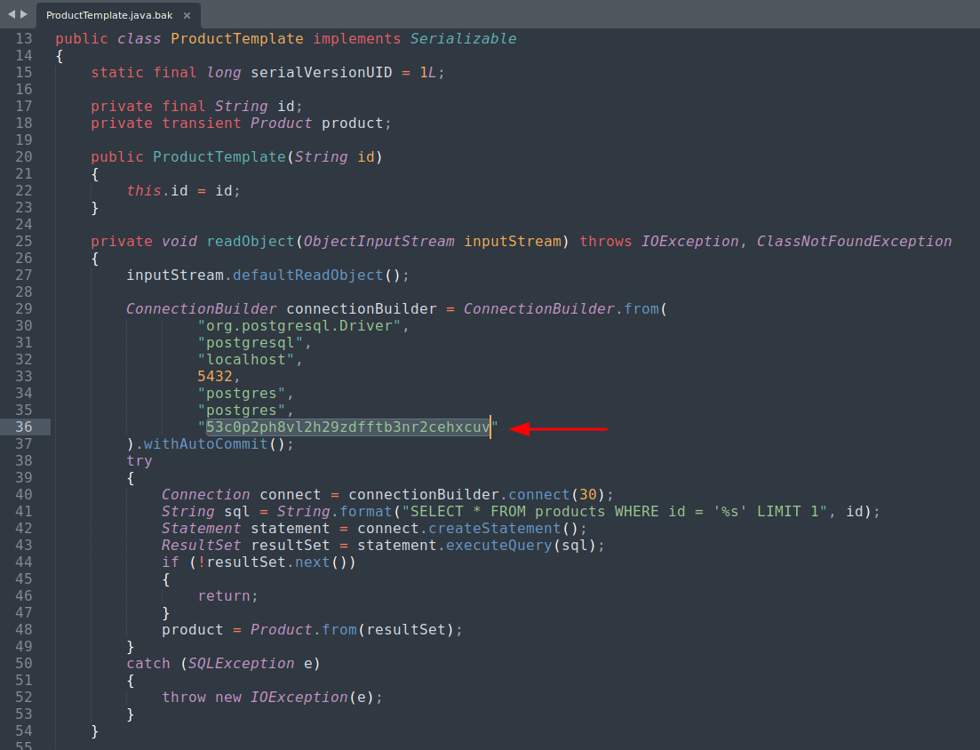
Task: Click the Serializable interface name
Action: coord(463,39)
